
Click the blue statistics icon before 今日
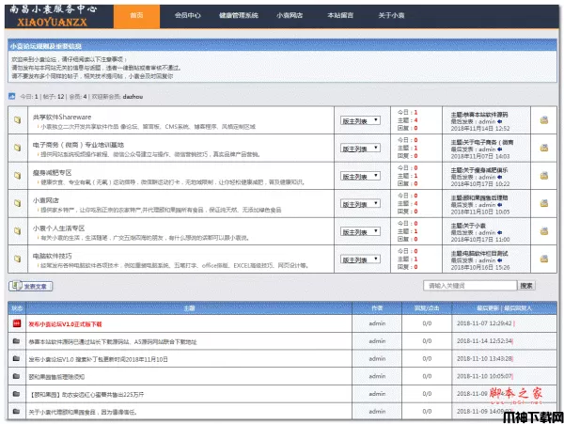tap(12, 96)
